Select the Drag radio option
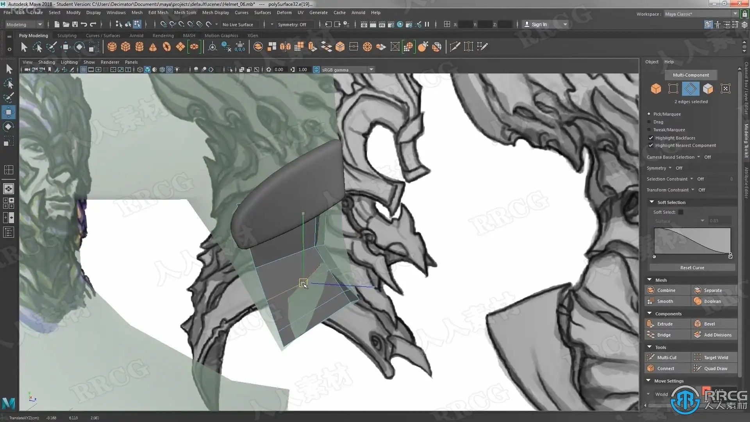 point(649,122)
